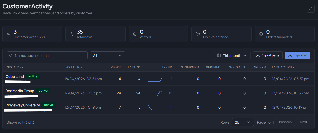Sort by the LAST CLICK column header
Screen dimensions: 318x133
(x=74, y=67)
